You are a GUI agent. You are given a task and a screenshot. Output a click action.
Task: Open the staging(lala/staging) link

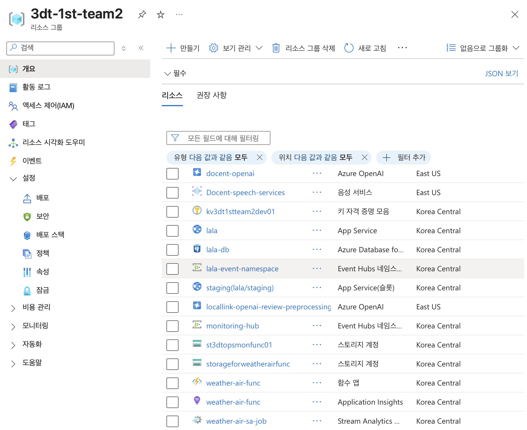tap(240, 288)
